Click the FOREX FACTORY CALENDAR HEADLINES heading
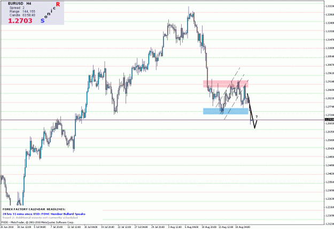Screen dimensions: 334x229 tap(34, 209)
